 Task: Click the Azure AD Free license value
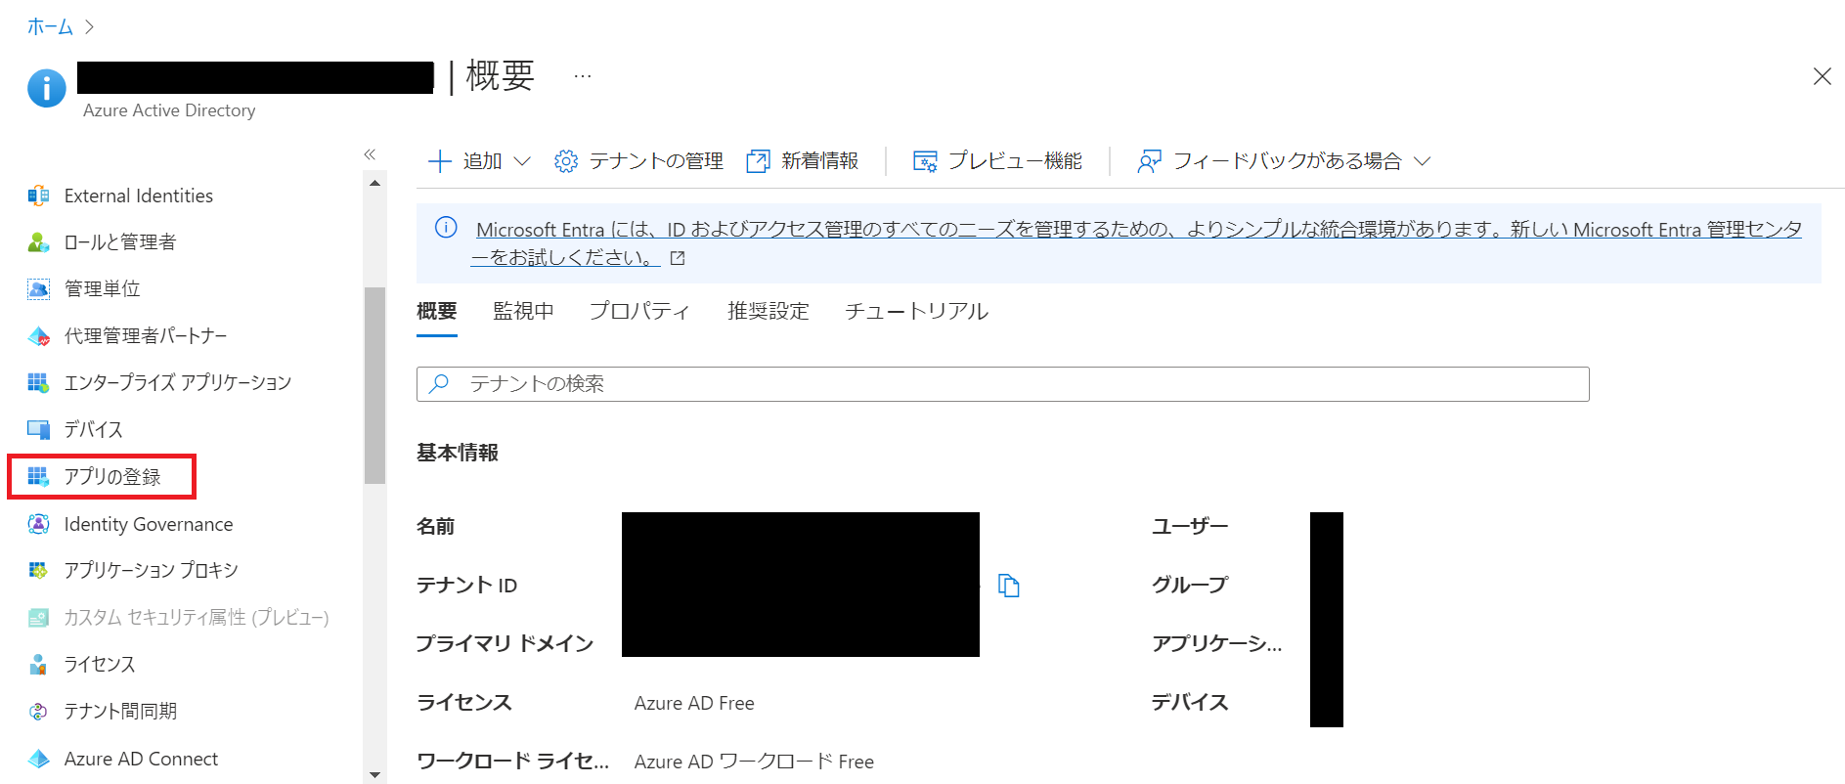(694, 703)
